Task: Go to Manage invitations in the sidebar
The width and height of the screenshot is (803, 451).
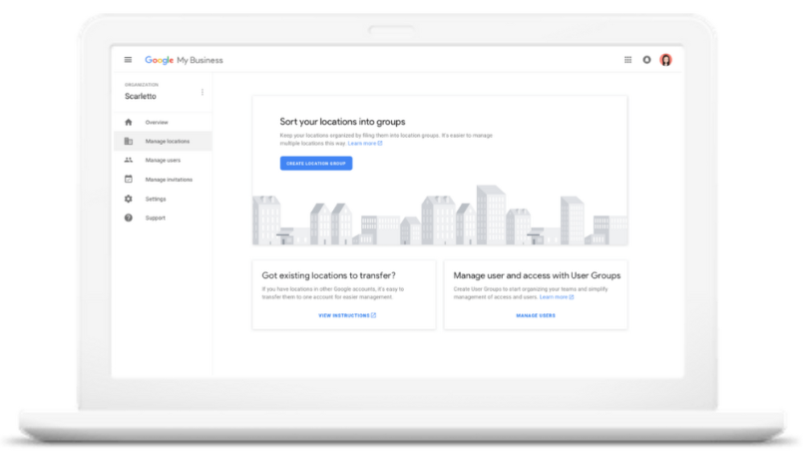Action: [x=169, y=180]
